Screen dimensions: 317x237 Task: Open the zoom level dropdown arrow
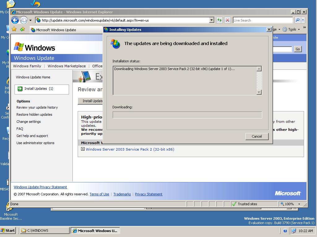coord(299,204)
